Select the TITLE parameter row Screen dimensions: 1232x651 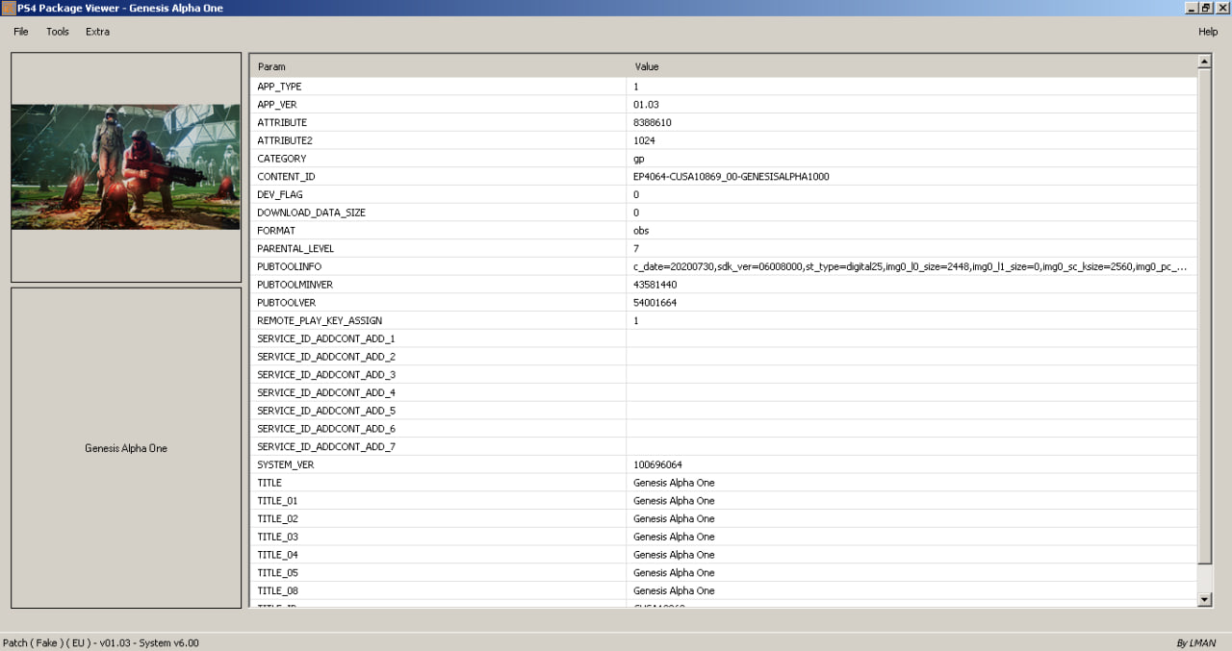[723, 483]
